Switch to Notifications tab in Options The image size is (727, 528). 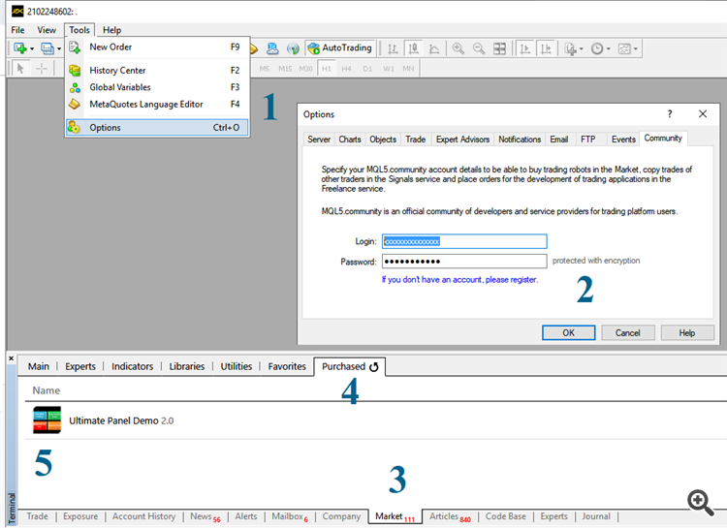tap(520, 140)
